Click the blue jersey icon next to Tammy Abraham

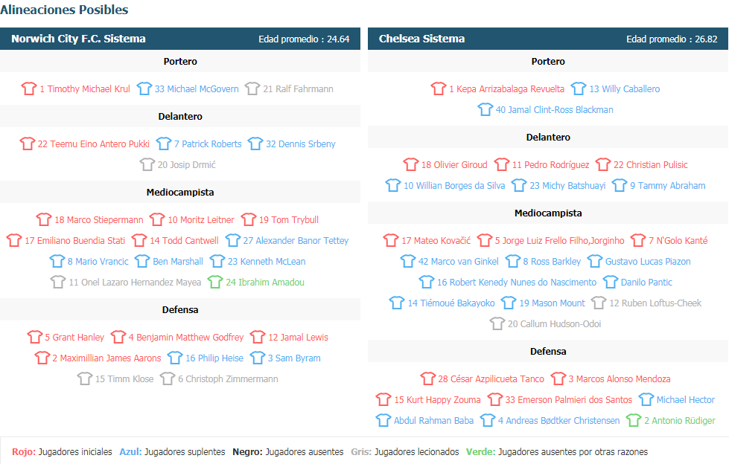pyautogui.click(x=620, y=185)
